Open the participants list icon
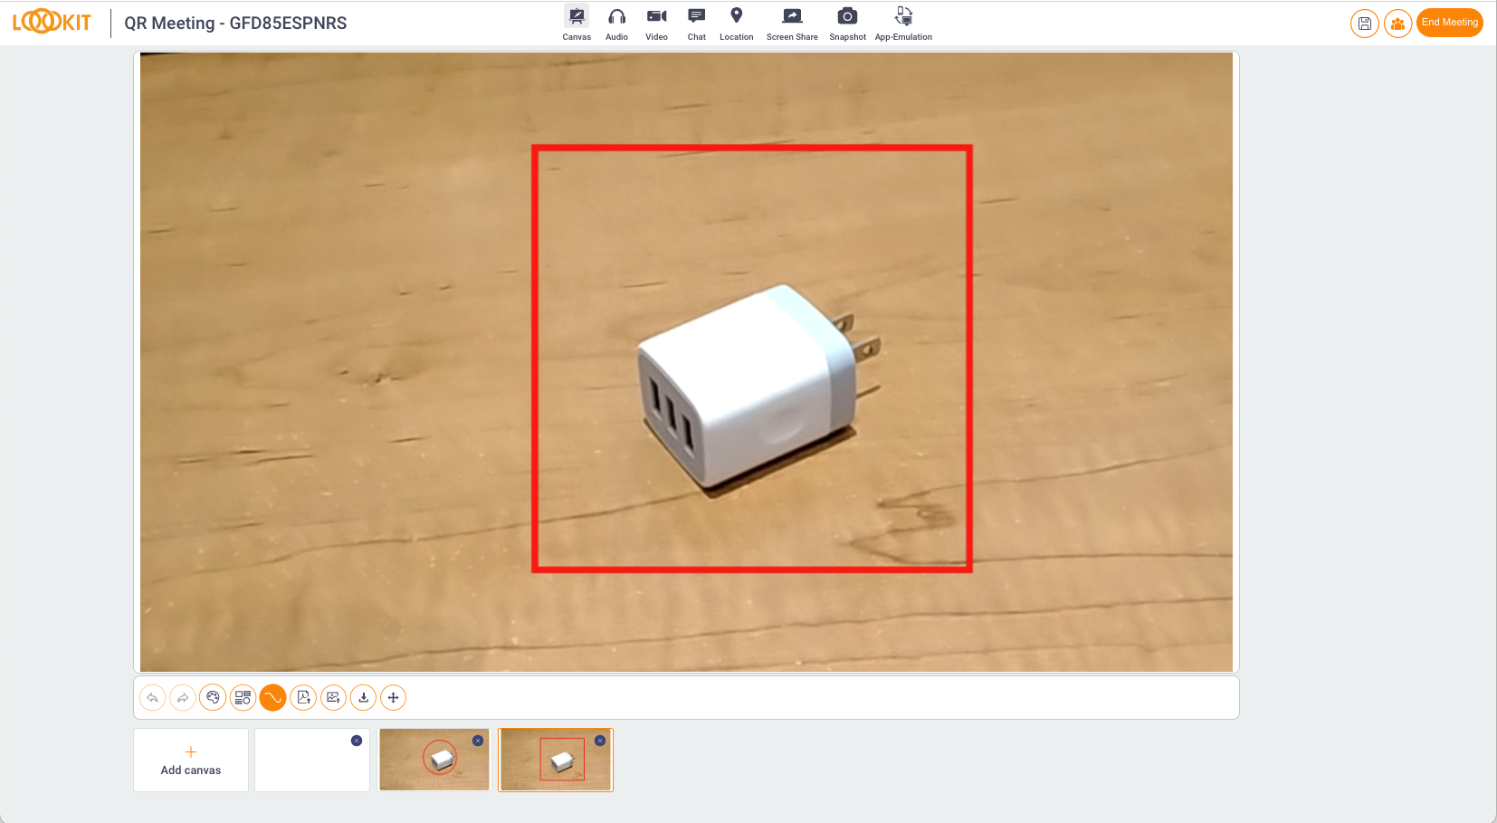The image size is (1497, 823). point(1397,24)
